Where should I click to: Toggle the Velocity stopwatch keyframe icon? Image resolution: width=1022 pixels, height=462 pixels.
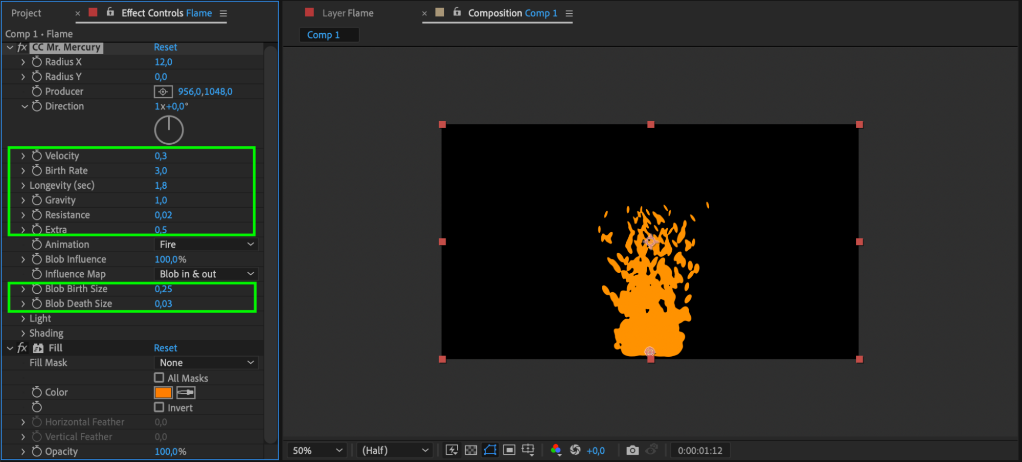coord(37,156)
